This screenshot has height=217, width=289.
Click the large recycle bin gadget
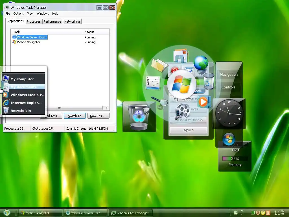coord(139,117)
